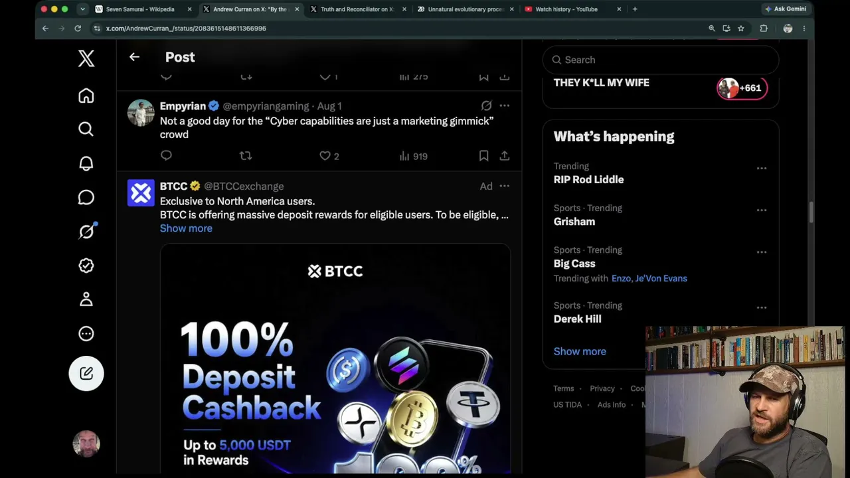The image size is (850, 478).
Task: Switch to Truth and Reconciliator on X tab
Action: 357,9
